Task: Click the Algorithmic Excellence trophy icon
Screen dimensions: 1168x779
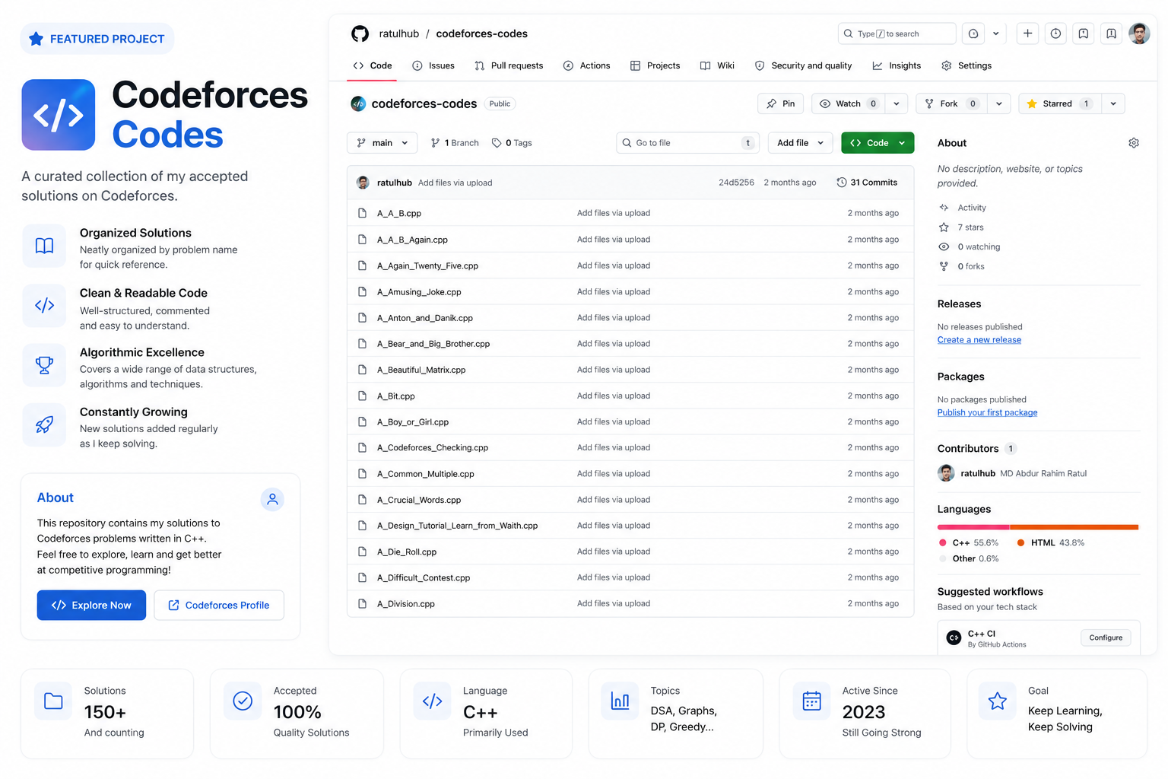Action: [44, 365]
